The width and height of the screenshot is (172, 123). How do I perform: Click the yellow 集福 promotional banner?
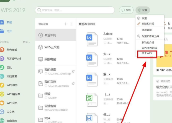point(164,56)
